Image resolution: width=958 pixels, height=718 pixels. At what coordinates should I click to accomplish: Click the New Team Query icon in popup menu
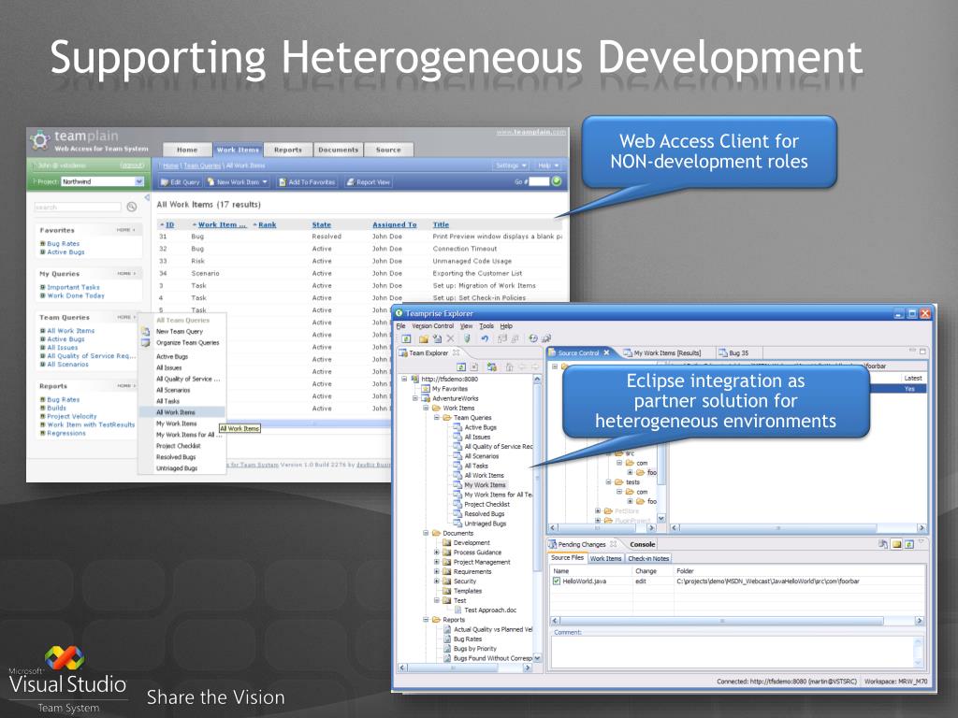[146, 332]
